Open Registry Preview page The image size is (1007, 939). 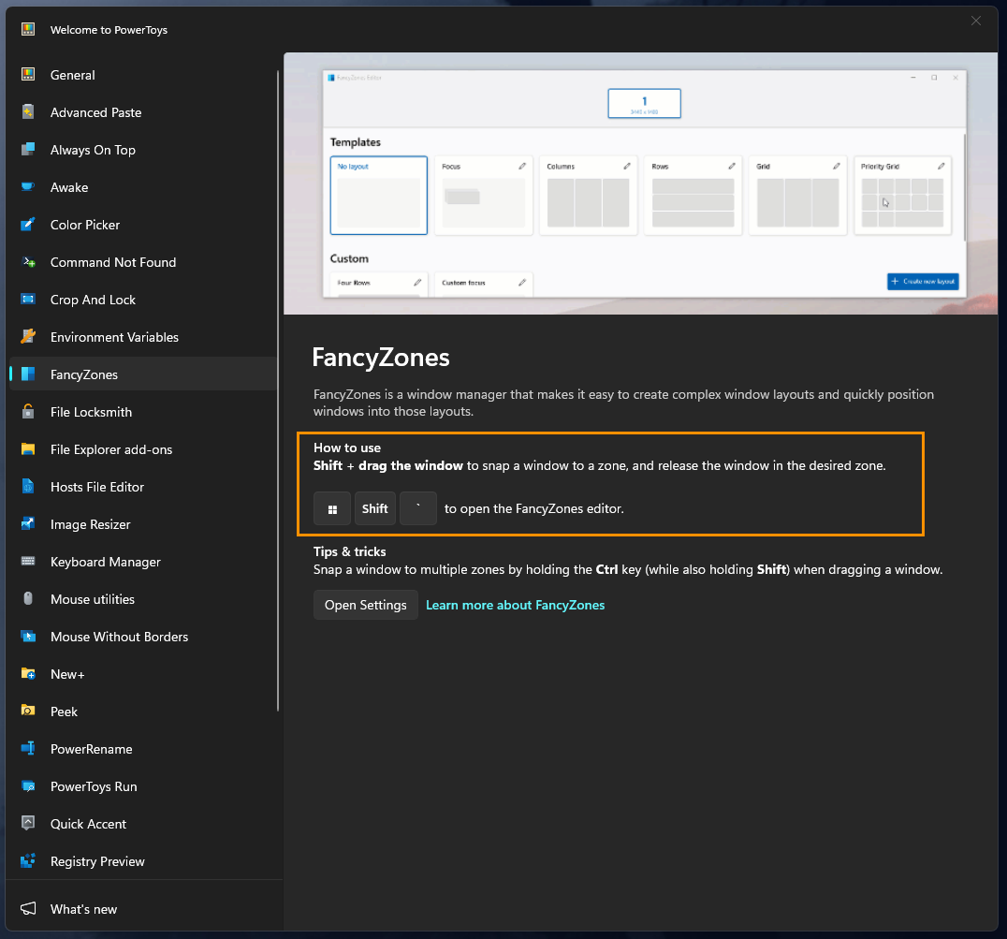coord(142,861)
